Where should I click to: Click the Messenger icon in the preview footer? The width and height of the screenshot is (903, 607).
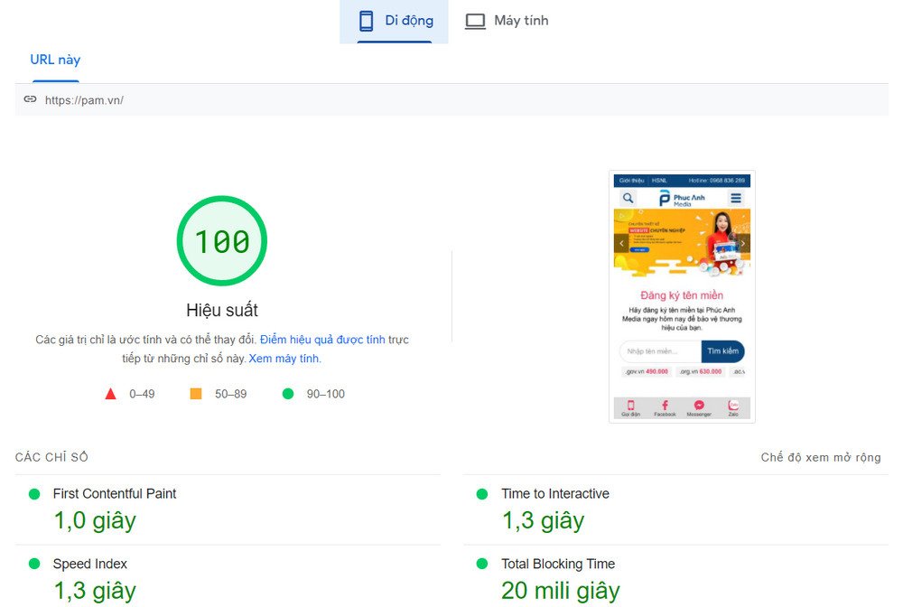tap(698, 405)
